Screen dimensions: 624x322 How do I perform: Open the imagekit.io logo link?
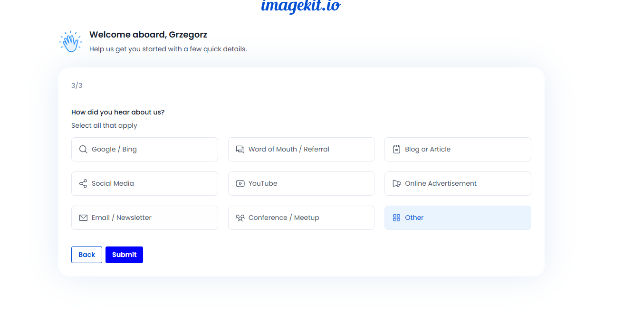(x=301, y=6)
